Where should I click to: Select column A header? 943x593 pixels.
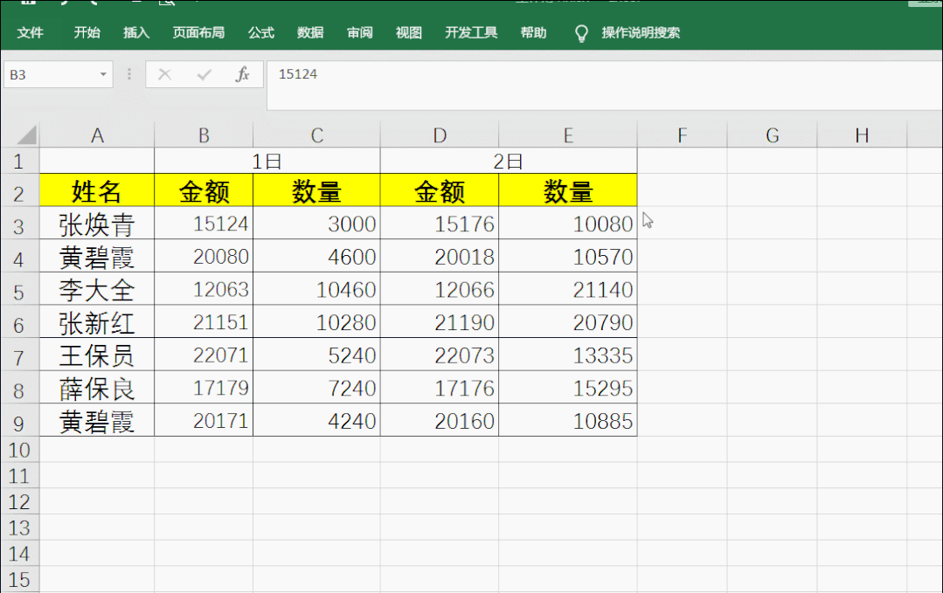point(97,135)
